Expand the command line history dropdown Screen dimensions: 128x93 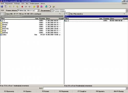pos(127,88)
